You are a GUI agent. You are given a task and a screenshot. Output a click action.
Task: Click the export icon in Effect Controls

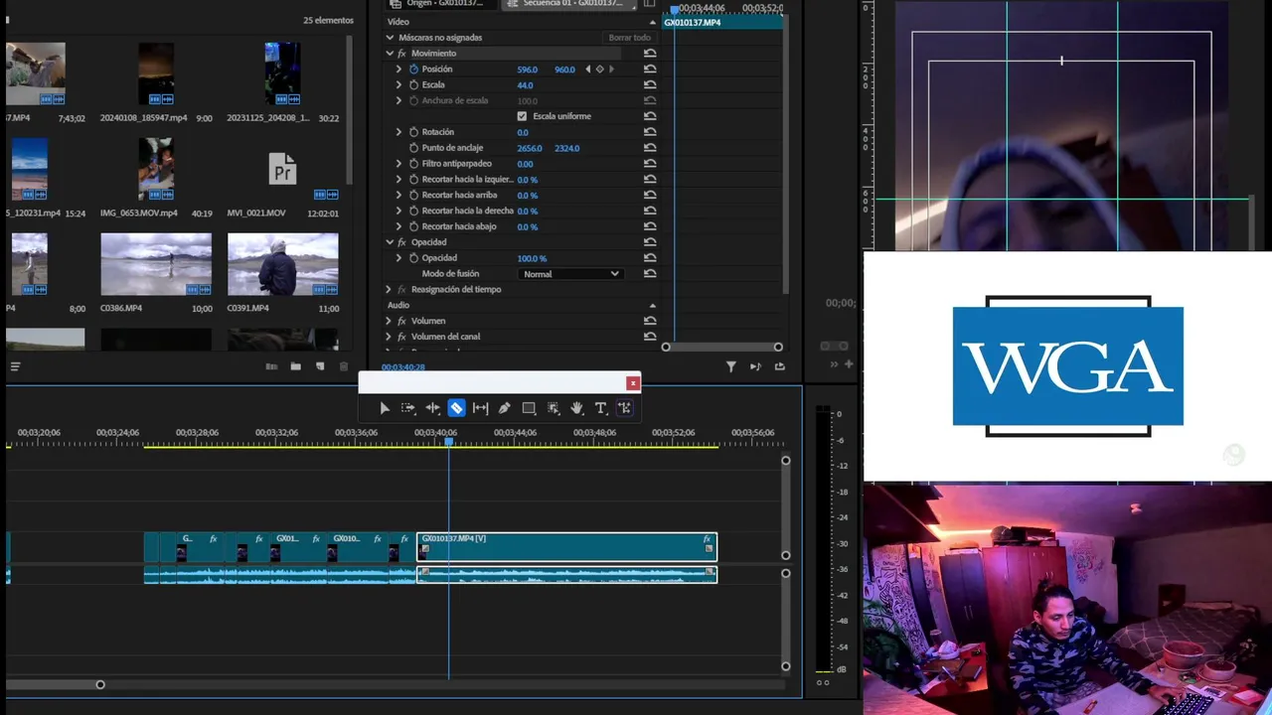pos(780,366)
